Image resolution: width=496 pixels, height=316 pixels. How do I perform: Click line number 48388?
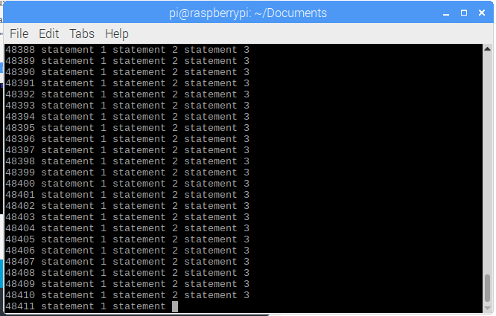[20, 50]
